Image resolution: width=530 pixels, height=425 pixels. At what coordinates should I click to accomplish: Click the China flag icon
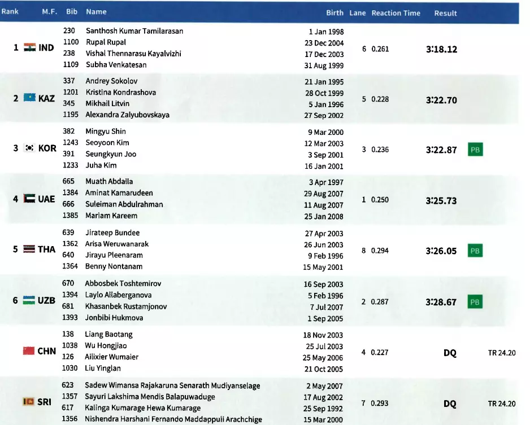point(29,351)
